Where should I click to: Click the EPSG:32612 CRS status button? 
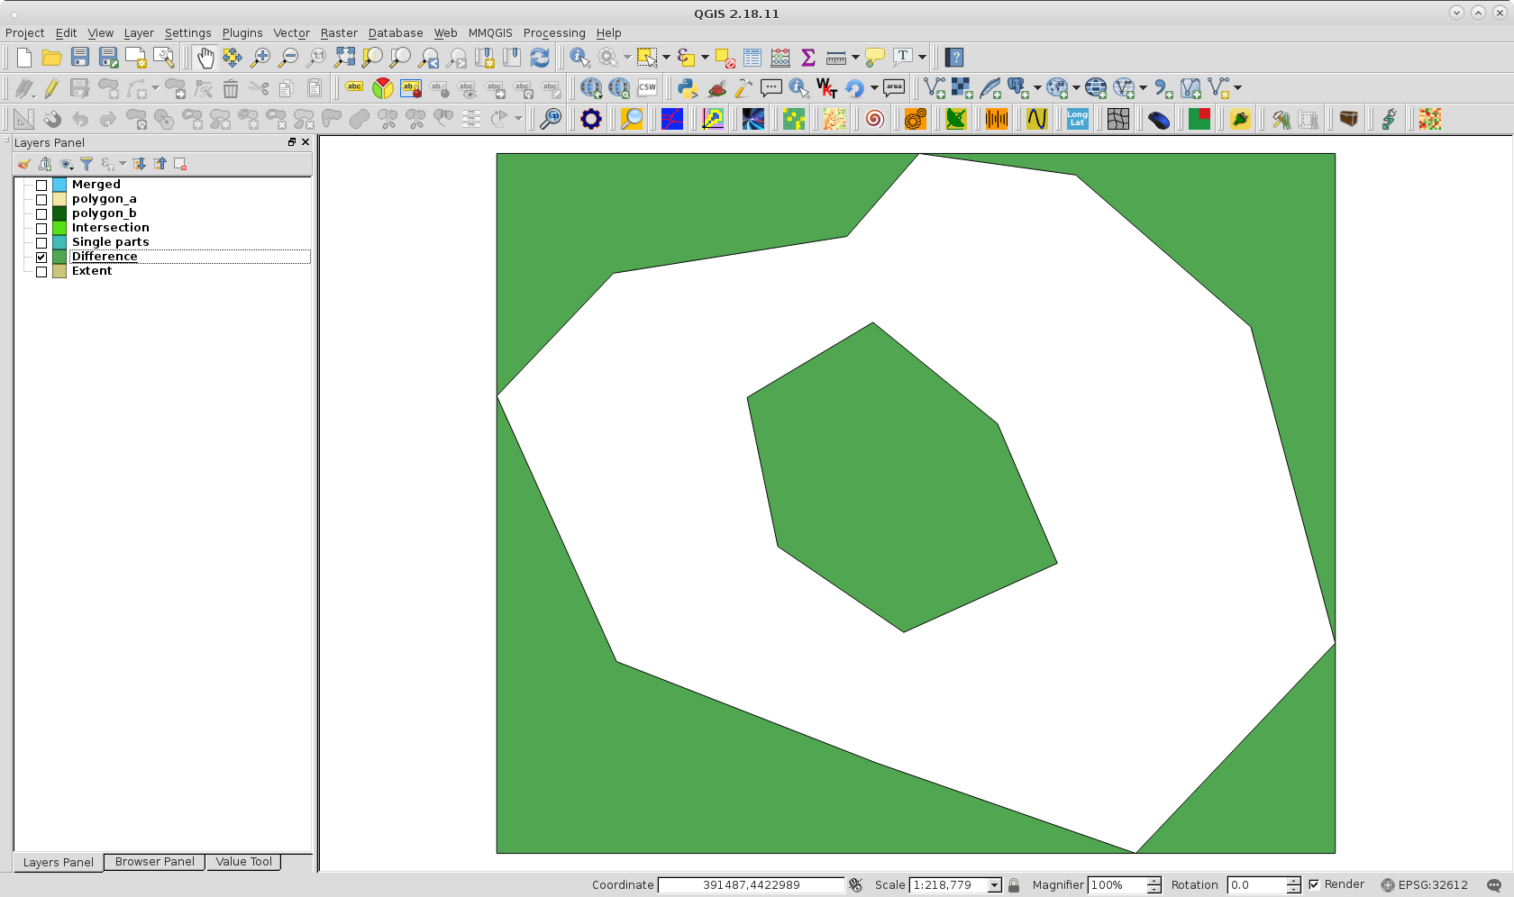pos(1425,885)
